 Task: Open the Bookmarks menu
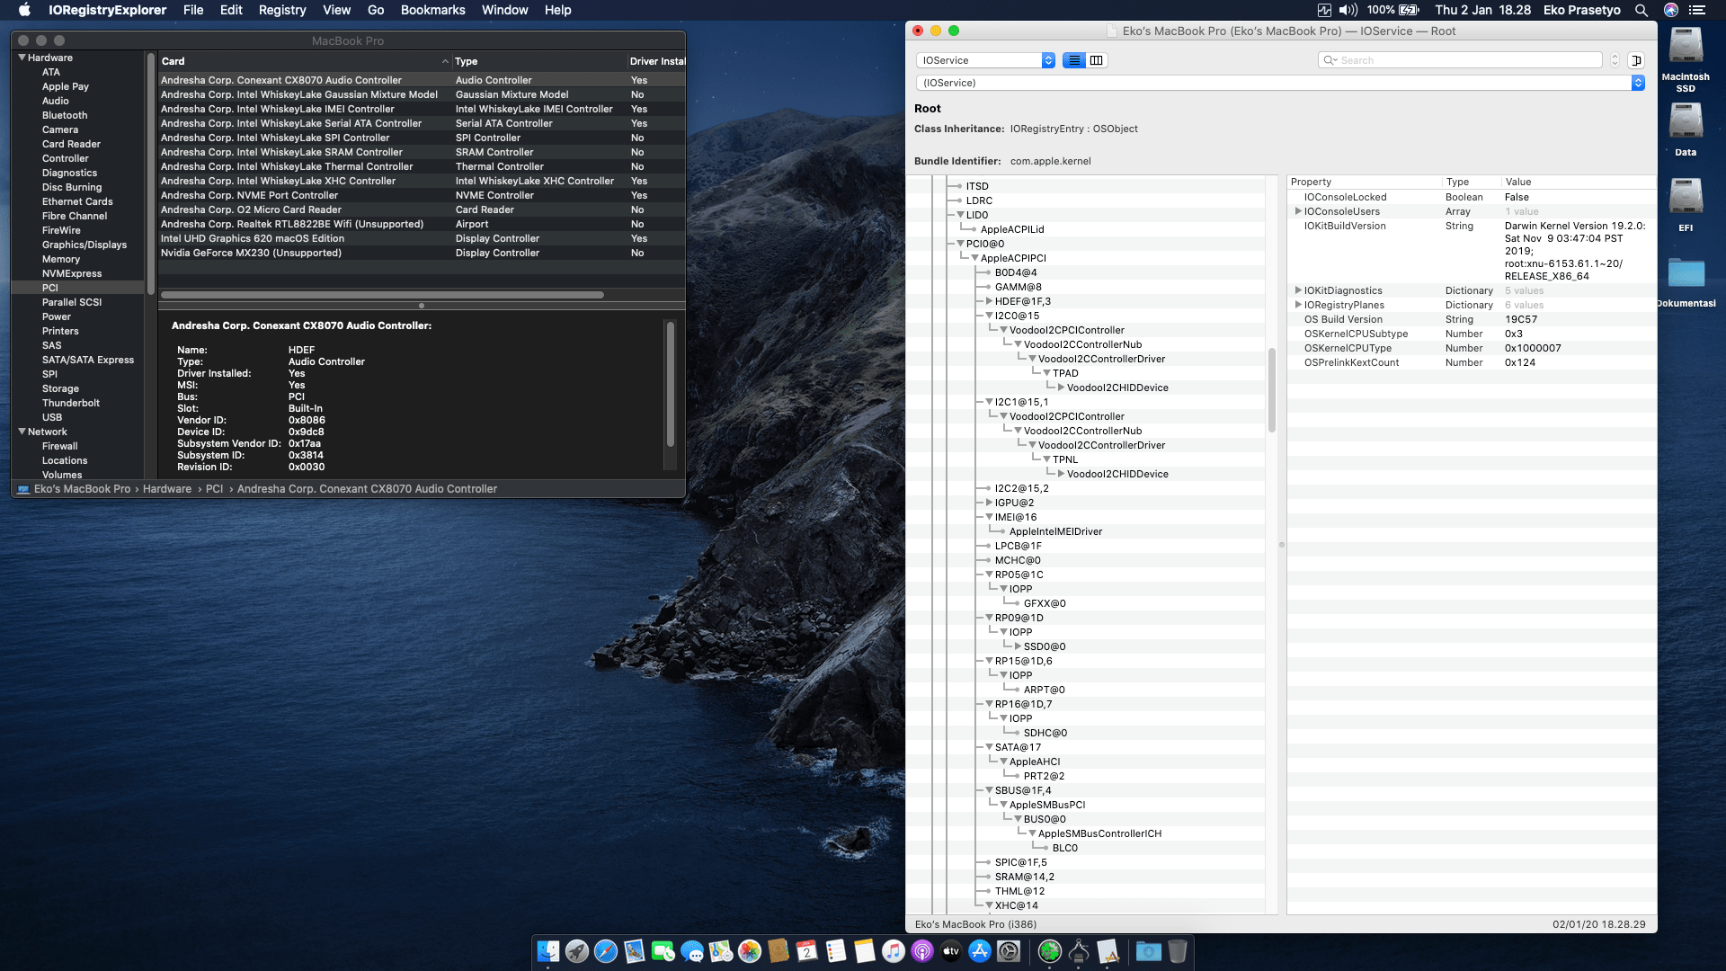click(433, 10)
